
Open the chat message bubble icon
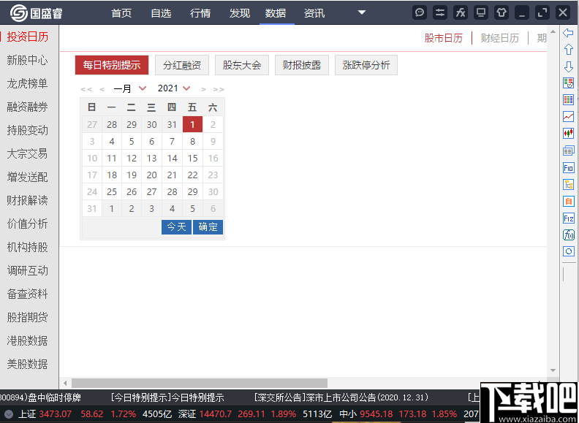[x=420, y=12]
